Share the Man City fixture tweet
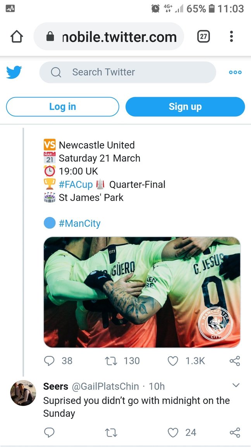Screen dimensions: 251x447 (x=235, y=361)
